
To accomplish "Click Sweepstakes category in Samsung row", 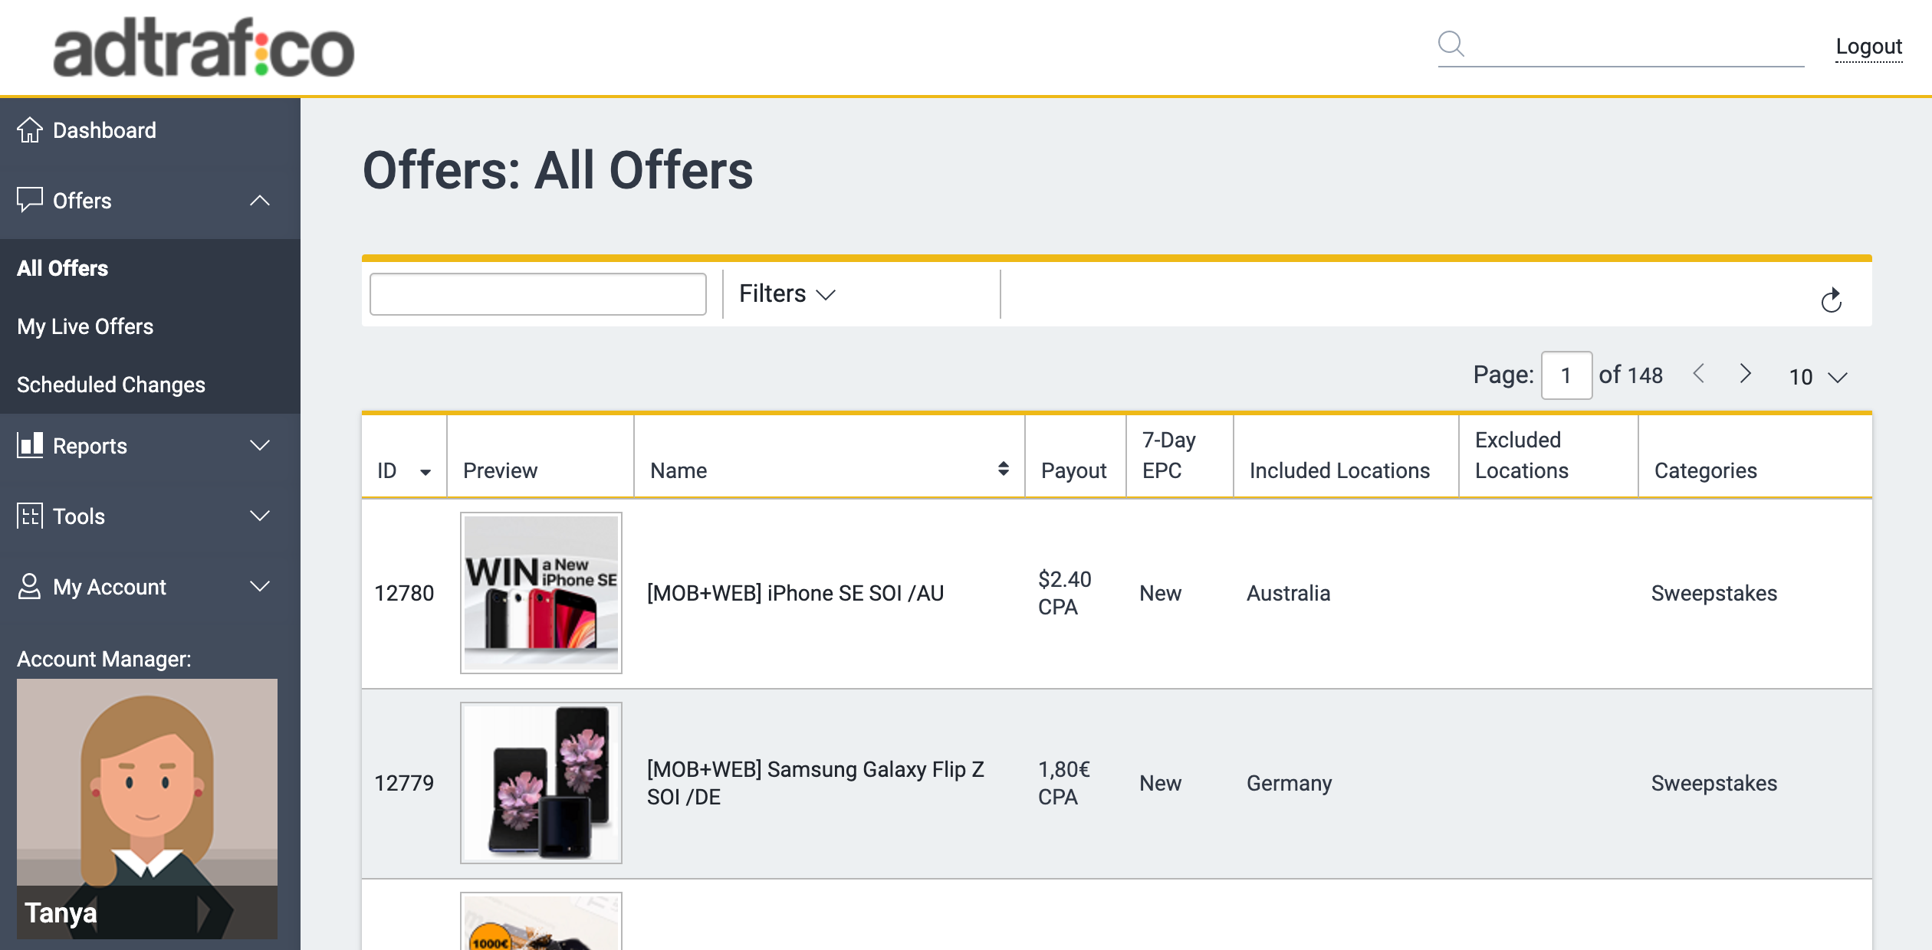I will click(1714, 783).
